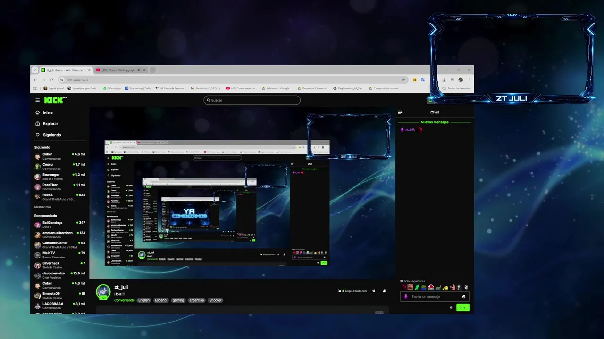Open PassThor channel in sidebar
604x339 pixels.
tap(60, 186)
